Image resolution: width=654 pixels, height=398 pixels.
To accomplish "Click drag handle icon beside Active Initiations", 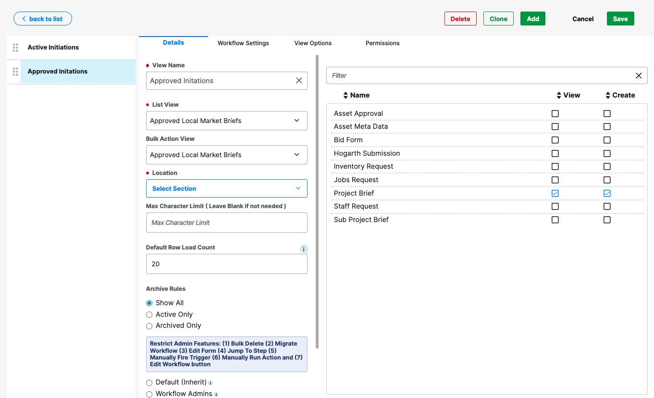I will (15, 47).
